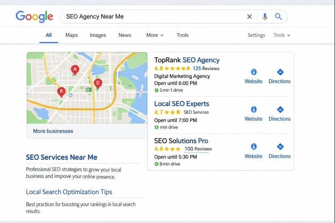Select map pin R
This screenshot has width=335, height=223.
[62, 92]
